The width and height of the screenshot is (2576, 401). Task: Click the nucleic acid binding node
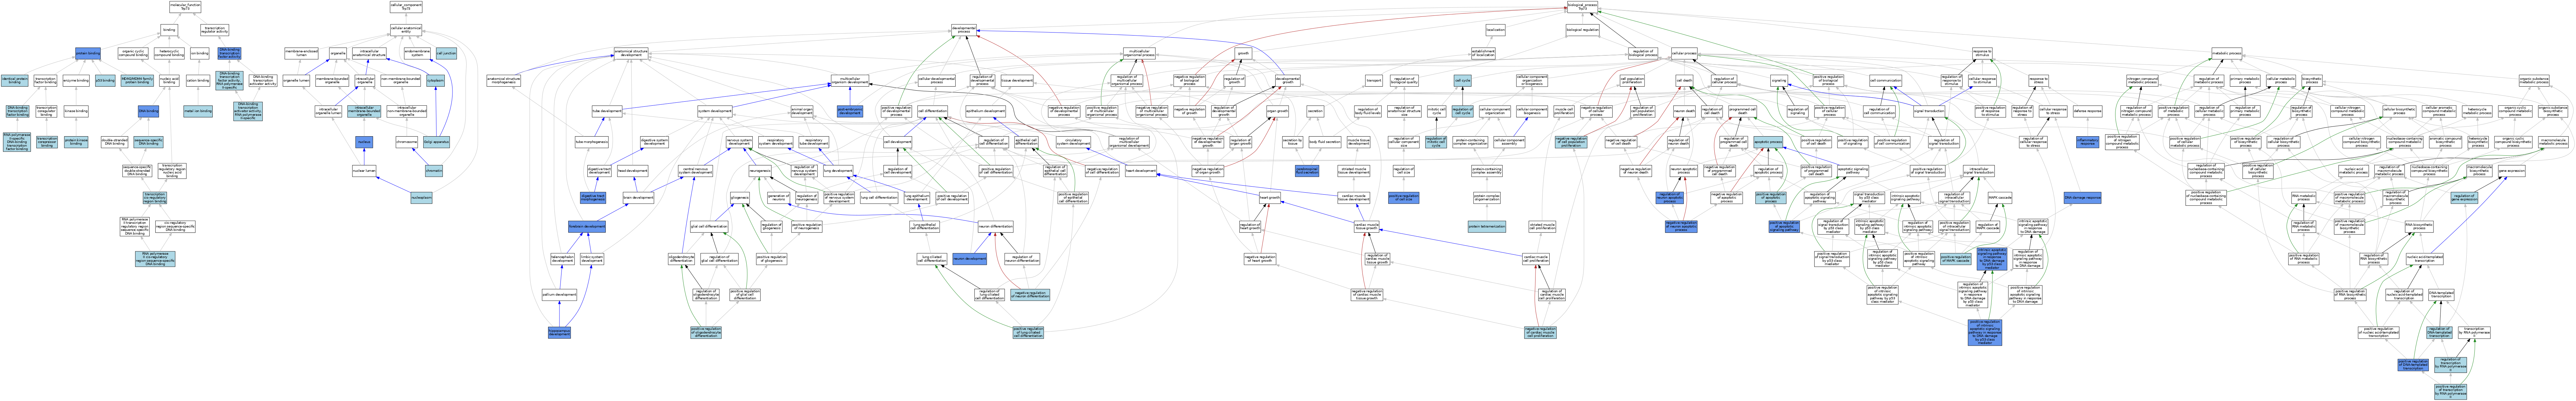[x=169, y=80]
